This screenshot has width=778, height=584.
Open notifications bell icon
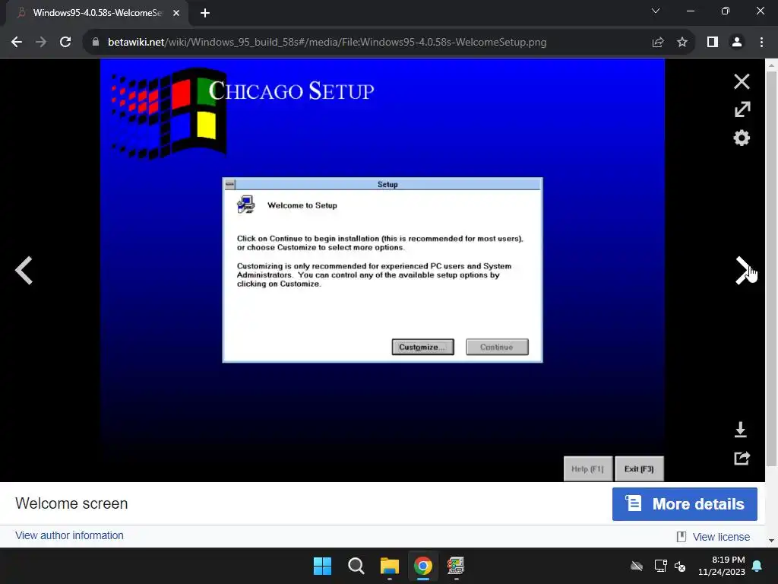pyautogui.click(x=757, y=566)
